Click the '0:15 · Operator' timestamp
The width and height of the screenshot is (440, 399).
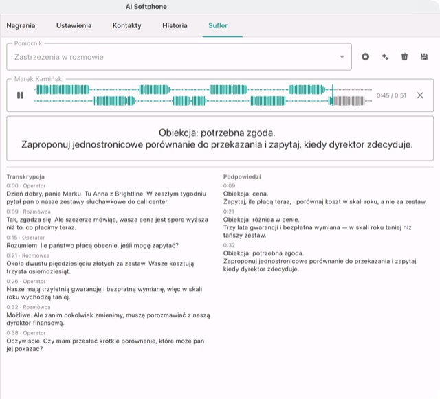coord(25,238)
